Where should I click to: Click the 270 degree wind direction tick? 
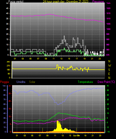click(x=8, y=66)
